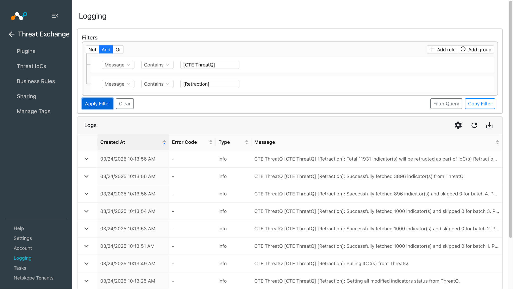Screen dimensions: 513x289
Task: Sort by Message column arrows
Action: pyautogui.click(x=497, y=142)
